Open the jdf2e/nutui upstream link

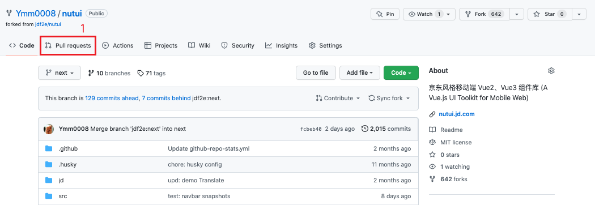click(48, 24)
